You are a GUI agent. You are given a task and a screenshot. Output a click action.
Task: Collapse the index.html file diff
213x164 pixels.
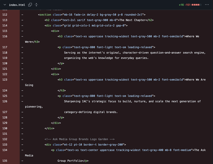pos(5,5)
